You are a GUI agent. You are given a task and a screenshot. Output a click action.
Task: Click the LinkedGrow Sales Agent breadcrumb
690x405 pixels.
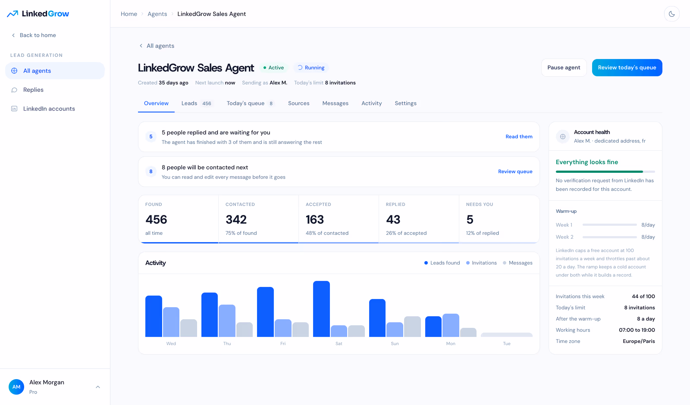tap(212, 14)
